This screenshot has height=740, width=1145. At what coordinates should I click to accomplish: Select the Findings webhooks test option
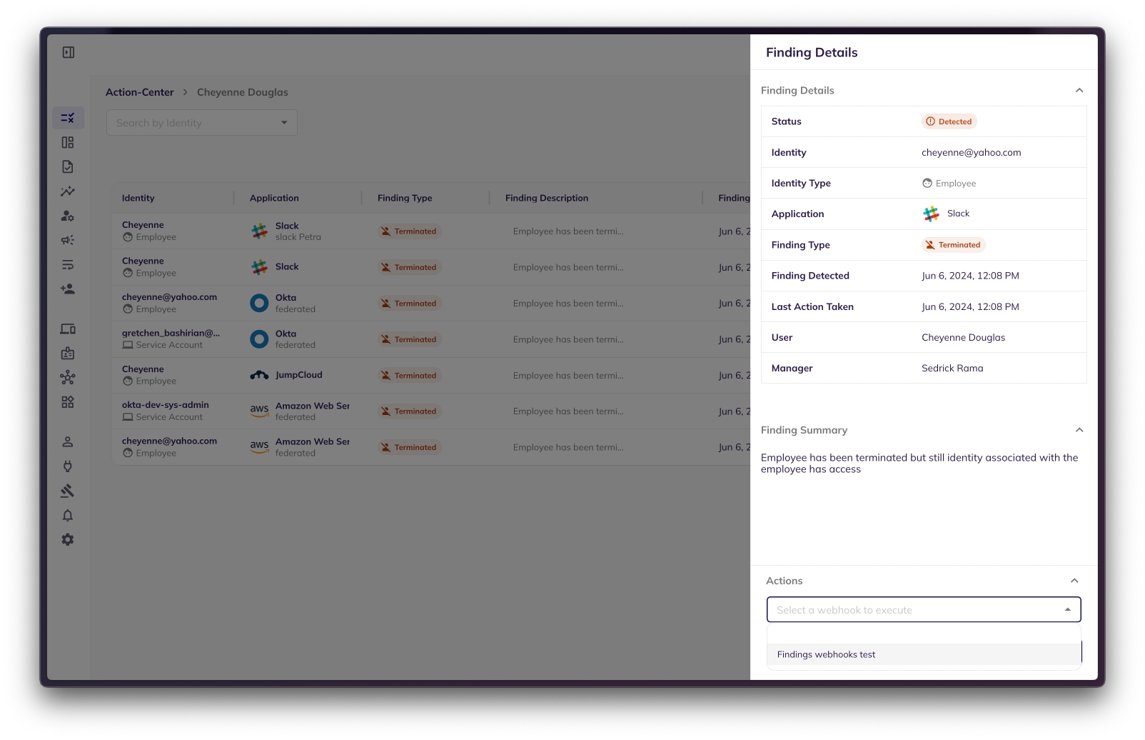[x=826, y=654]
